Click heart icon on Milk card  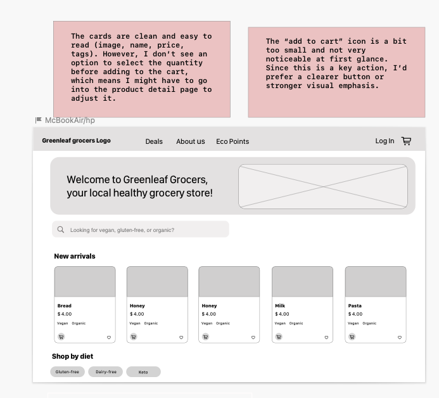click(327, 338)
